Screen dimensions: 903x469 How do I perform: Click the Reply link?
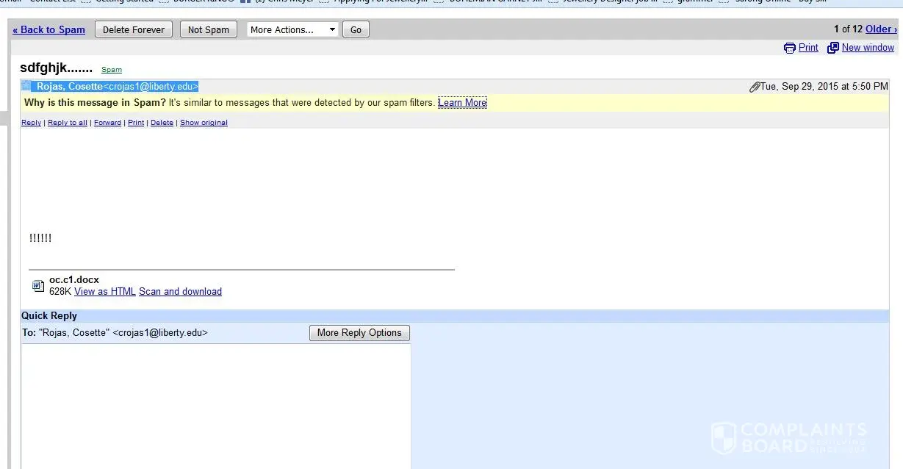[31, 123]
